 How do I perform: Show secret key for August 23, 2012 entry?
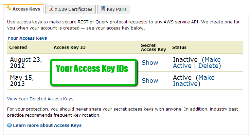pos(150,63)
